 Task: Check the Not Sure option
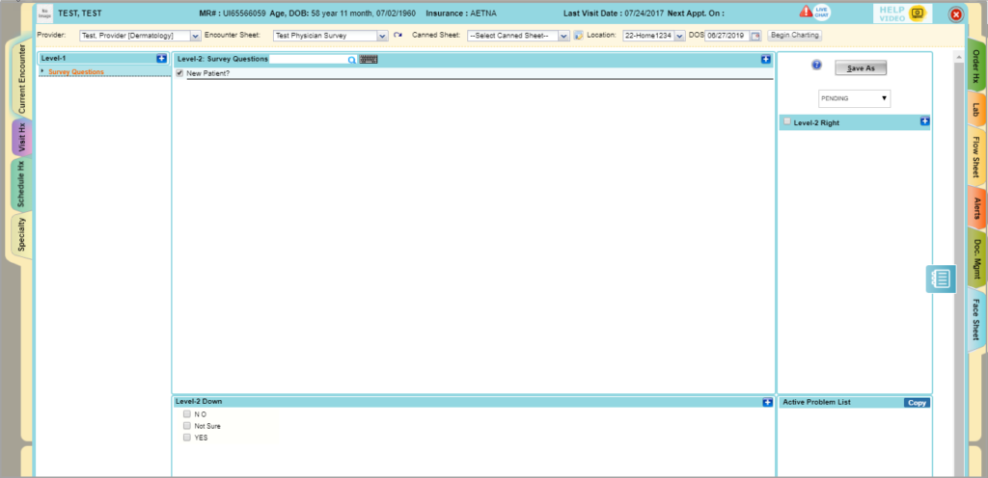pos(187,425)
